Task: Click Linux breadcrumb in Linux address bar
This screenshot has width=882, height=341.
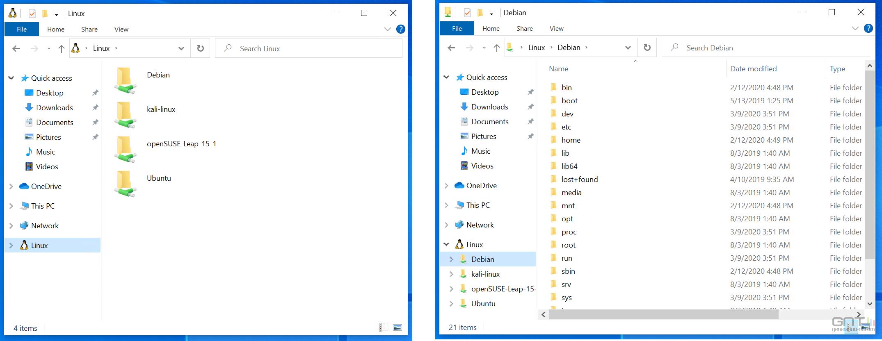Action: (x=101, y=48)
